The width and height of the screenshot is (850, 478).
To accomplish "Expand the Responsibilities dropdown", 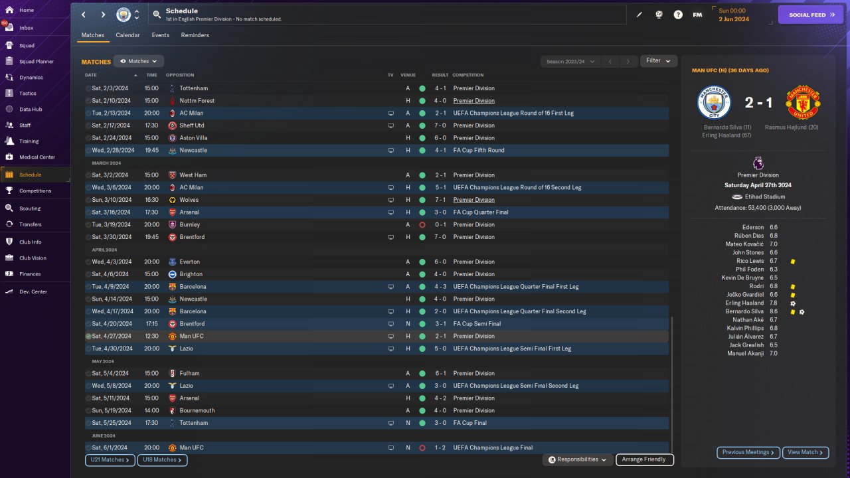I will 577,459.
